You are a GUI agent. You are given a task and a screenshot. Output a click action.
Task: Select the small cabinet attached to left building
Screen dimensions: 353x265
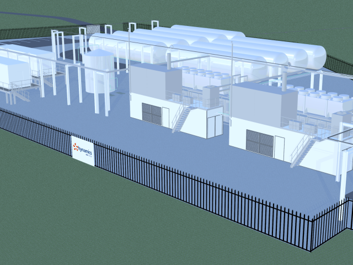[x=214, y=123]
